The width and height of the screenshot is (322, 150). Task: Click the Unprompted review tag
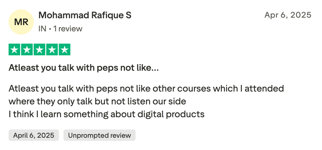[100, 135]
